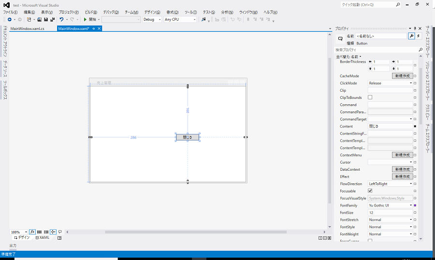The height and width of the screenshot is (260, 435).
Task: Switch to the event handlers lightning icon
Action: click(x=419, y=36)
